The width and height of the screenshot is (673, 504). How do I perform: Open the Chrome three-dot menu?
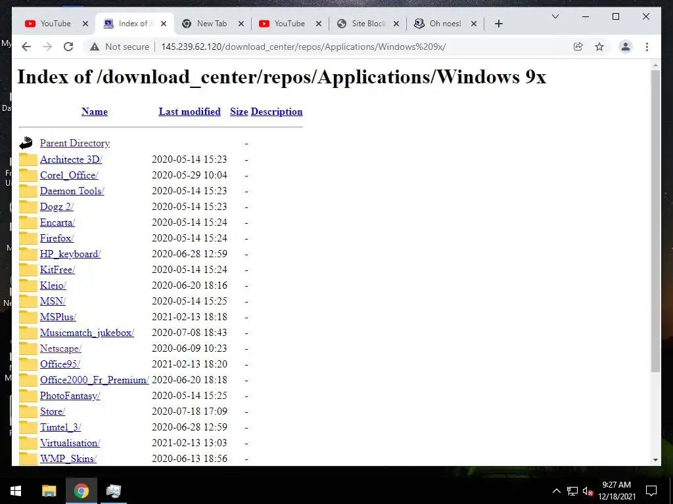(x=647, y=47)
